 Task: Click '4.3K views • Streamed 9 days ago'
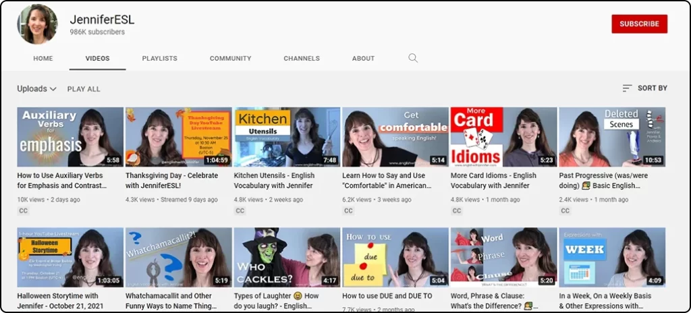click(171, 200)
